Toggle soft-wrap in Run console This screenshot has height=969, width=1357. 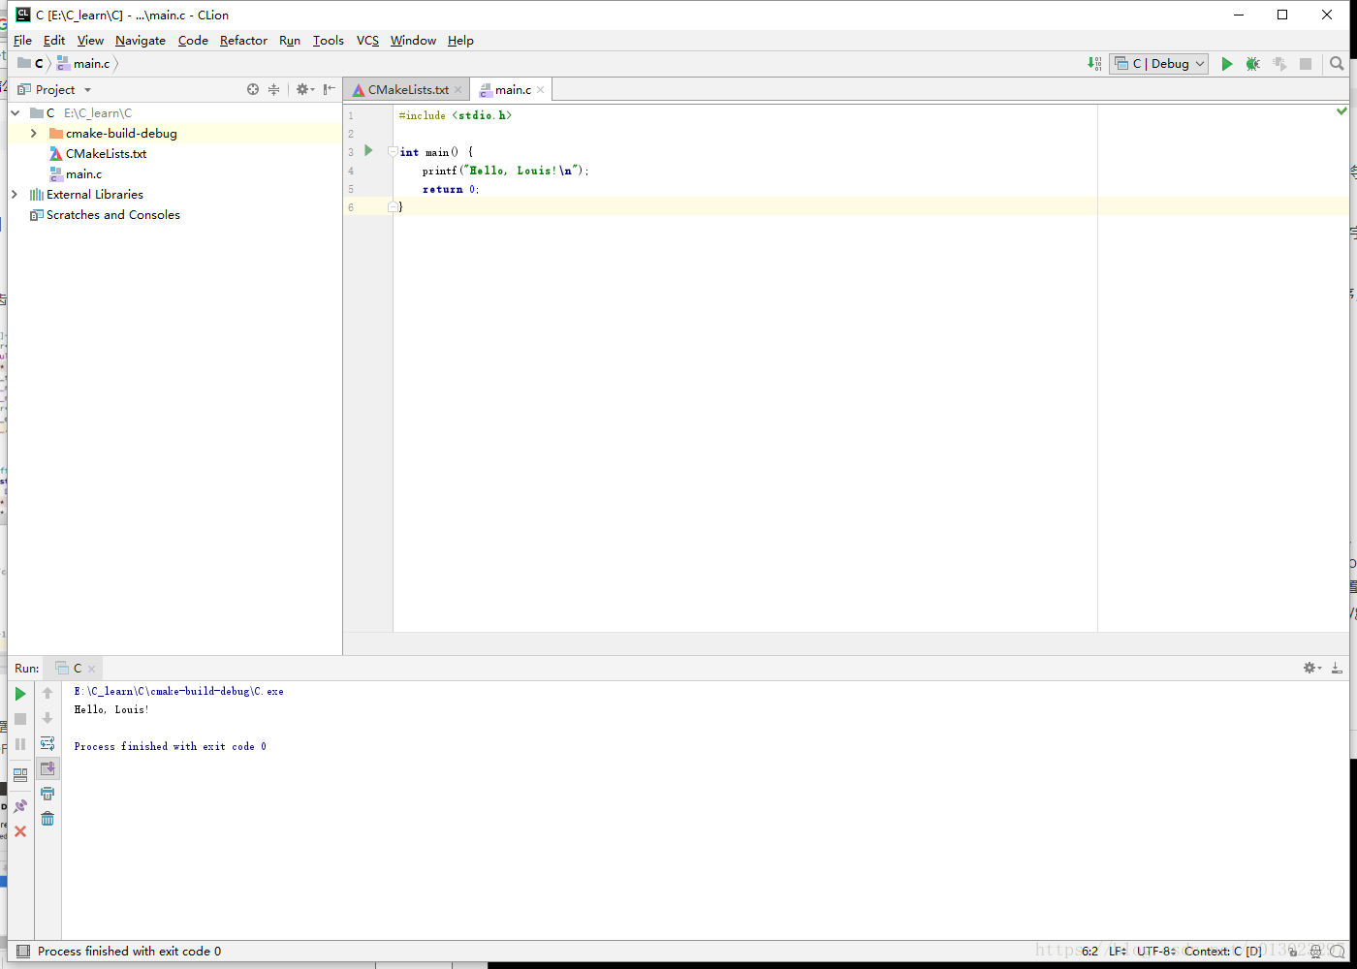(x=47, y=743)
